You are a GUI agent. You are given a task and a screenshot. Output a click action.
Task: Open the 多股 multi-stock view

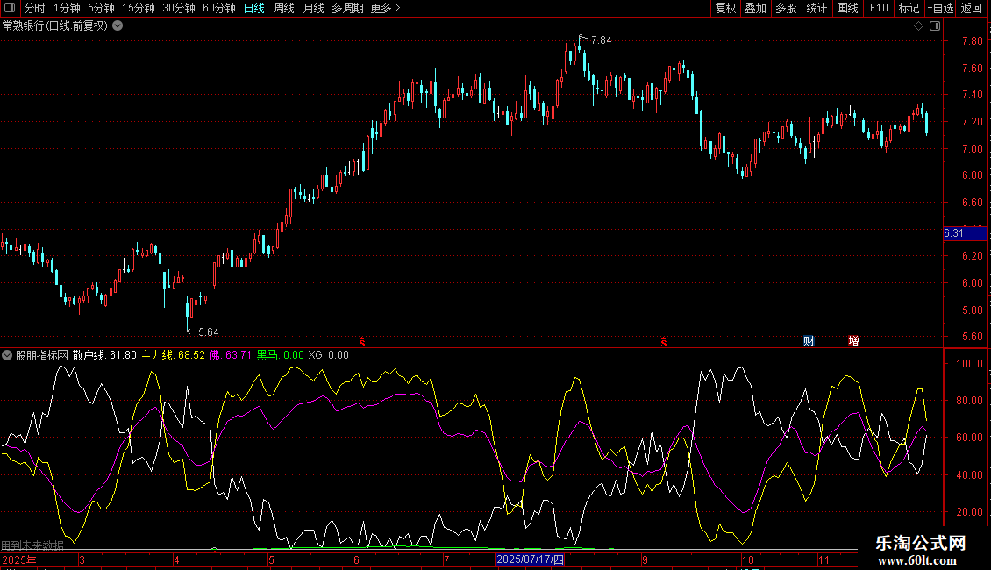(x=786, y=8)
